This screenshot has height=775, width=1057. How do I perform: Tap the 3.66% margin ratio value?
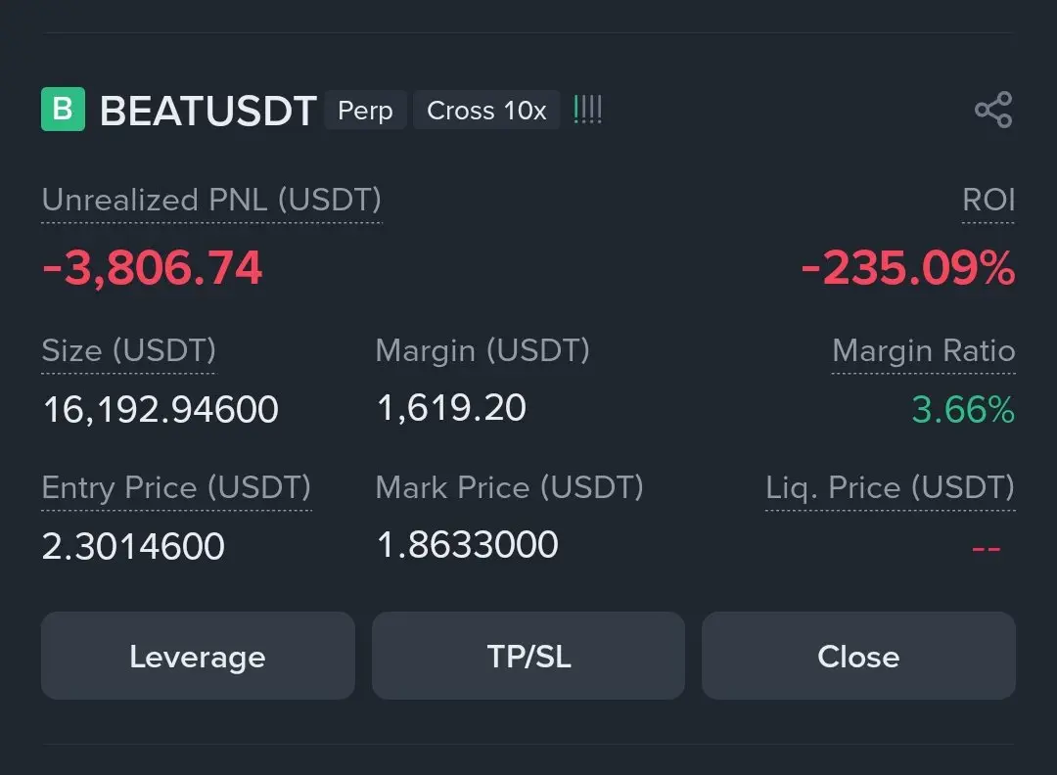click(963, 409)
